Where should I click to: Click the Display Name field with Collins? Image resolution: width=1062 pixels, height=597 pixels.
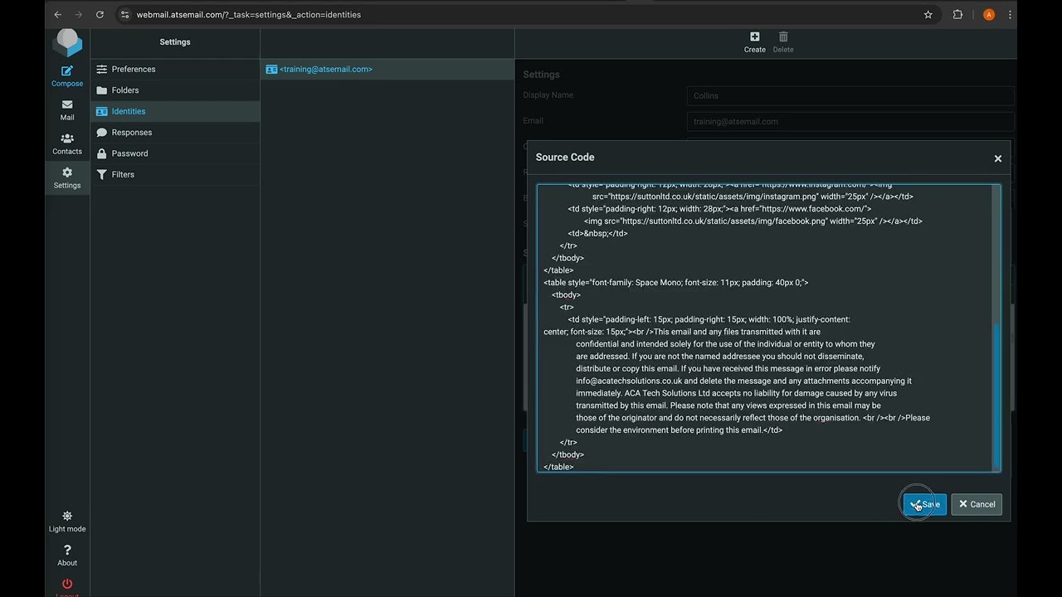tap(850, 95)
